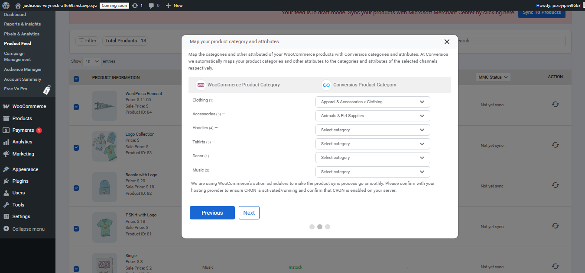Visit site judicious-wryneck-affe59.instawp.xyz link
The height and width of the screenshot is (273, 585).
click(x=56, y=6)
